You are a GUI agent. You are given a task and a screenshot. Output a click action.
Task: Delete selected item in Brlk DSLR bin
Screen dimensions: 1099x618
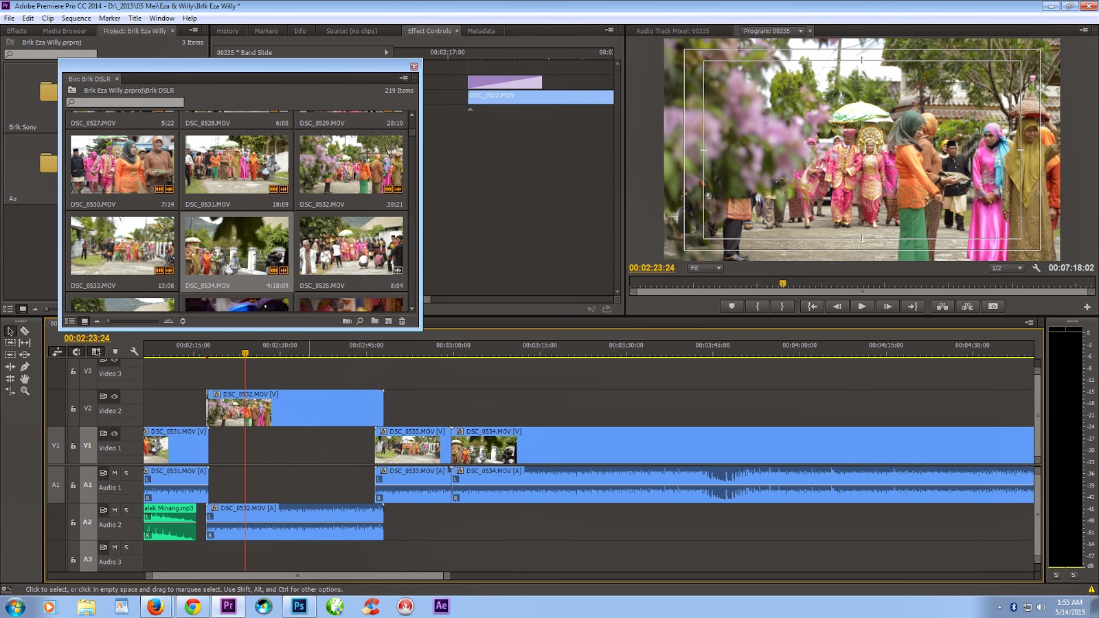(403, 321)
